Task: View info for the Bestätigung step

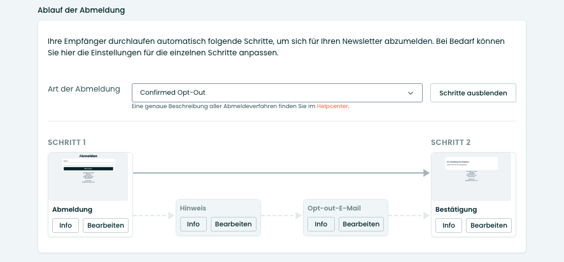Action: point(449,225)
